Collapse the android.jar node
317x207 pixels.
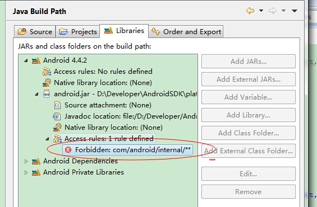[36, 94]
